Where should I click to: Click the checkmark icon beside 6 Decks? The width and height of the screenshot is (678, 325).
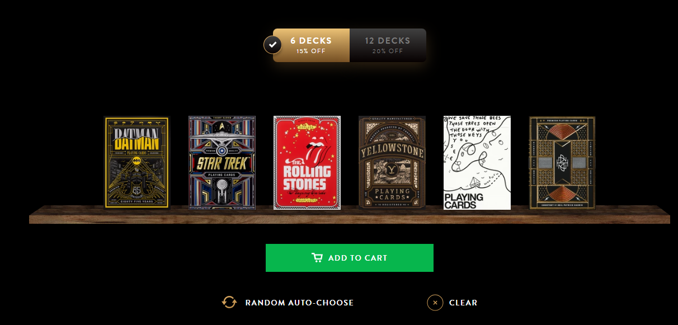point(272,45)
